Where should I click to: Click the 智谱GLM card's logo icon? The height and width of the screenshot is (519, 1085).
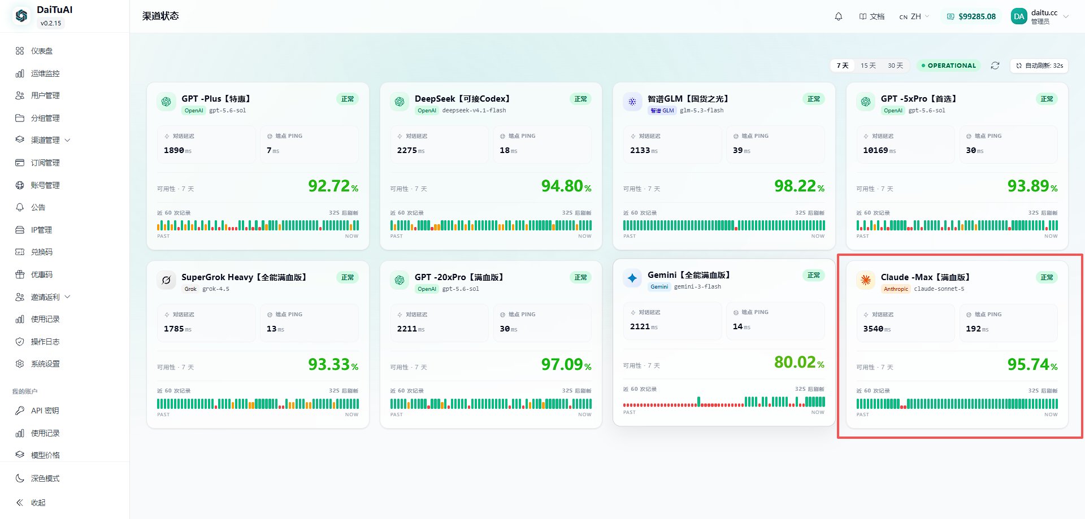(632, 102)
